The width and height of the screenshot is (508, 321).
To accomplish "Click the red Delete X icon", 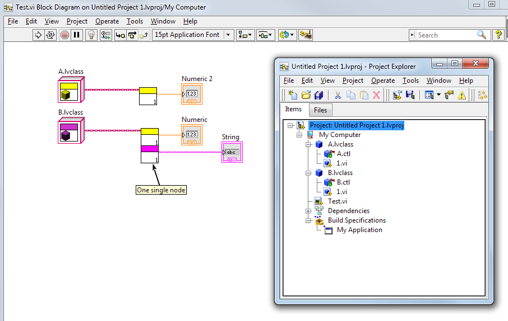I will click(376, 95).
